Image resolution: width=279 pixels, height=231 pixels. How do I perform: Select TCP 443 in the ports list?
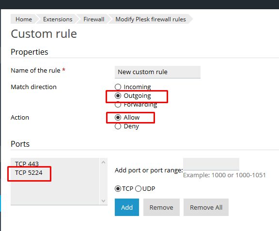pyautogui.click(x=27, y=164)
